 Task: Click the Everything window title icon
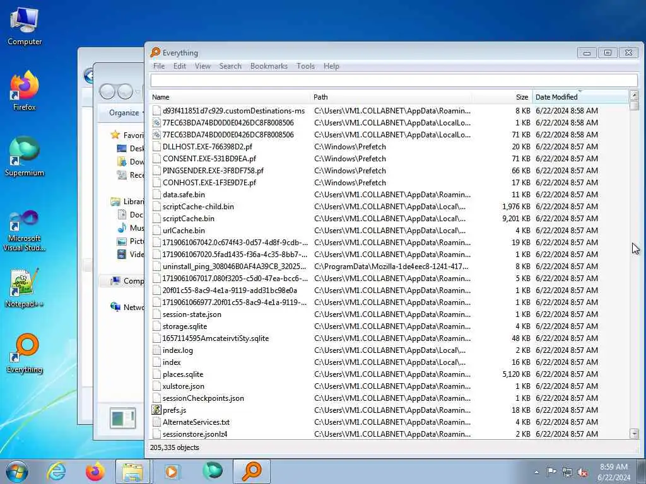(x=155, y=52)
